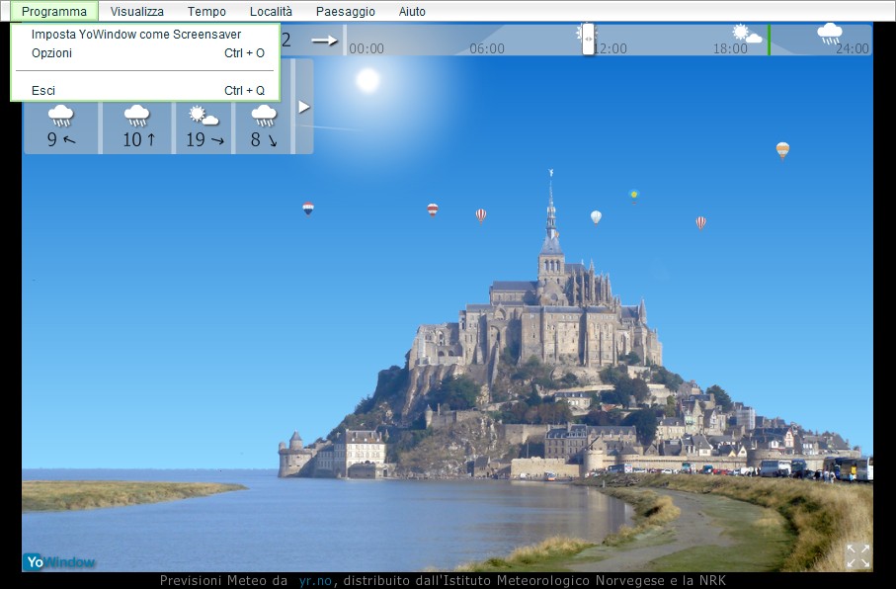
Task: Open the Tempo menu
Action: coord(206,12)
